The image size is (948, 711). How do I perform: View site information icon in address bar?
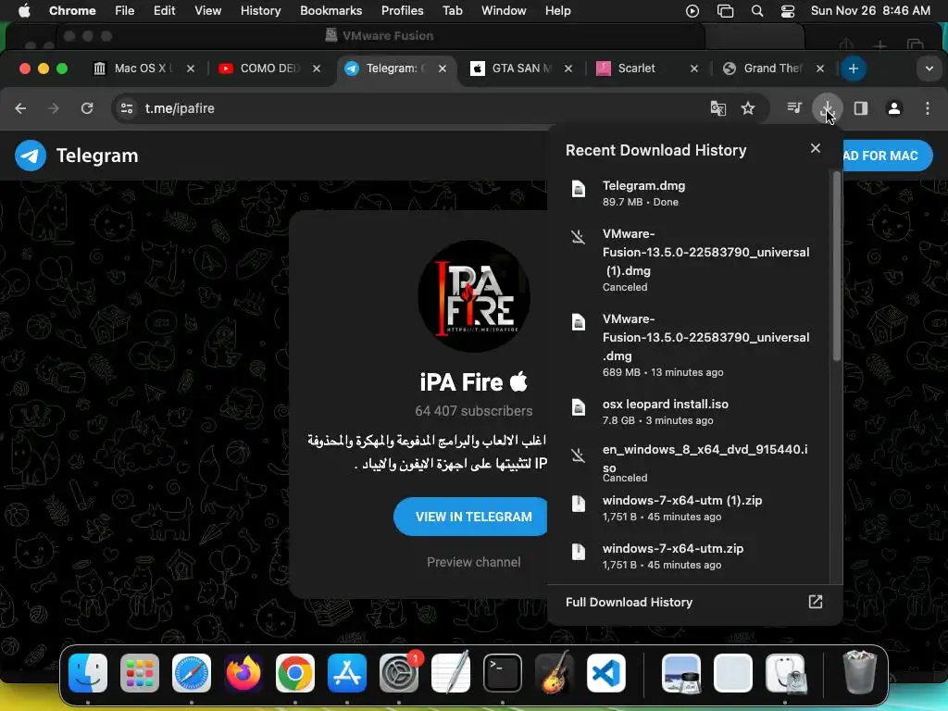[127, 108]
